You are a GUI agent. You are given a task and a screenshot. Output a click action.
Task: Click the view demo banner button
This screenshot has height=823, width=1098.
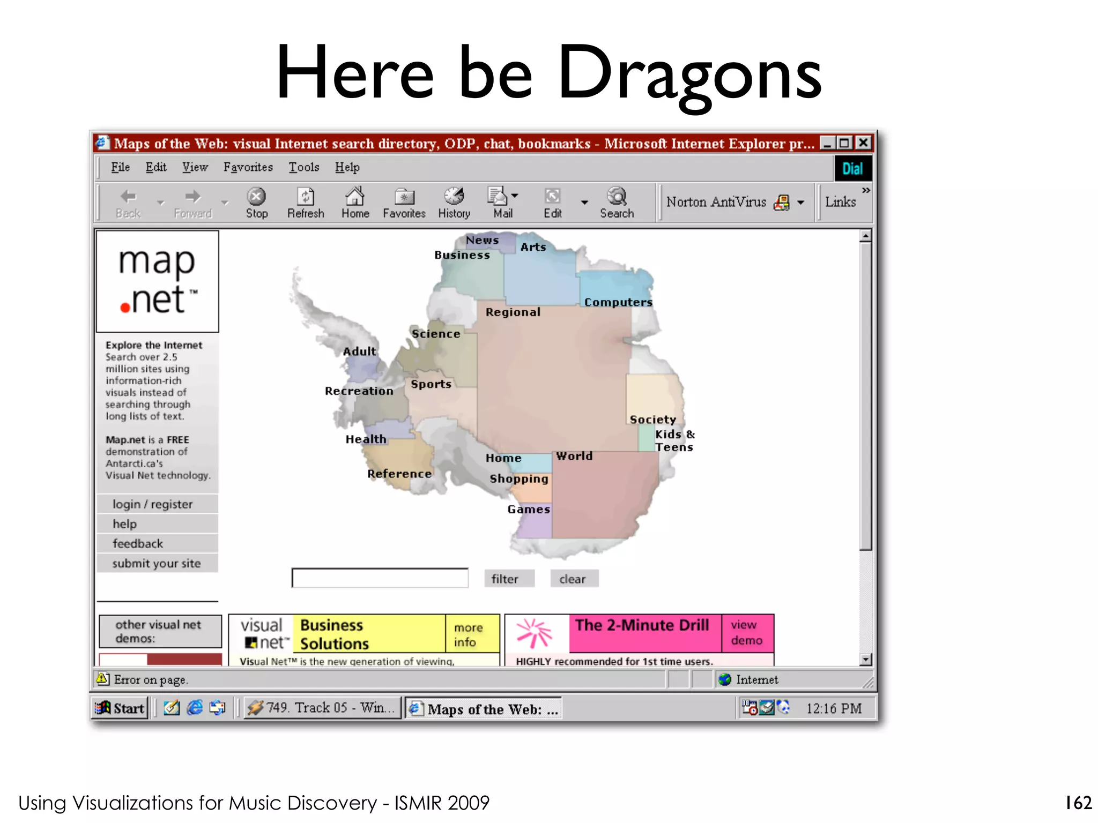point(747,633)
